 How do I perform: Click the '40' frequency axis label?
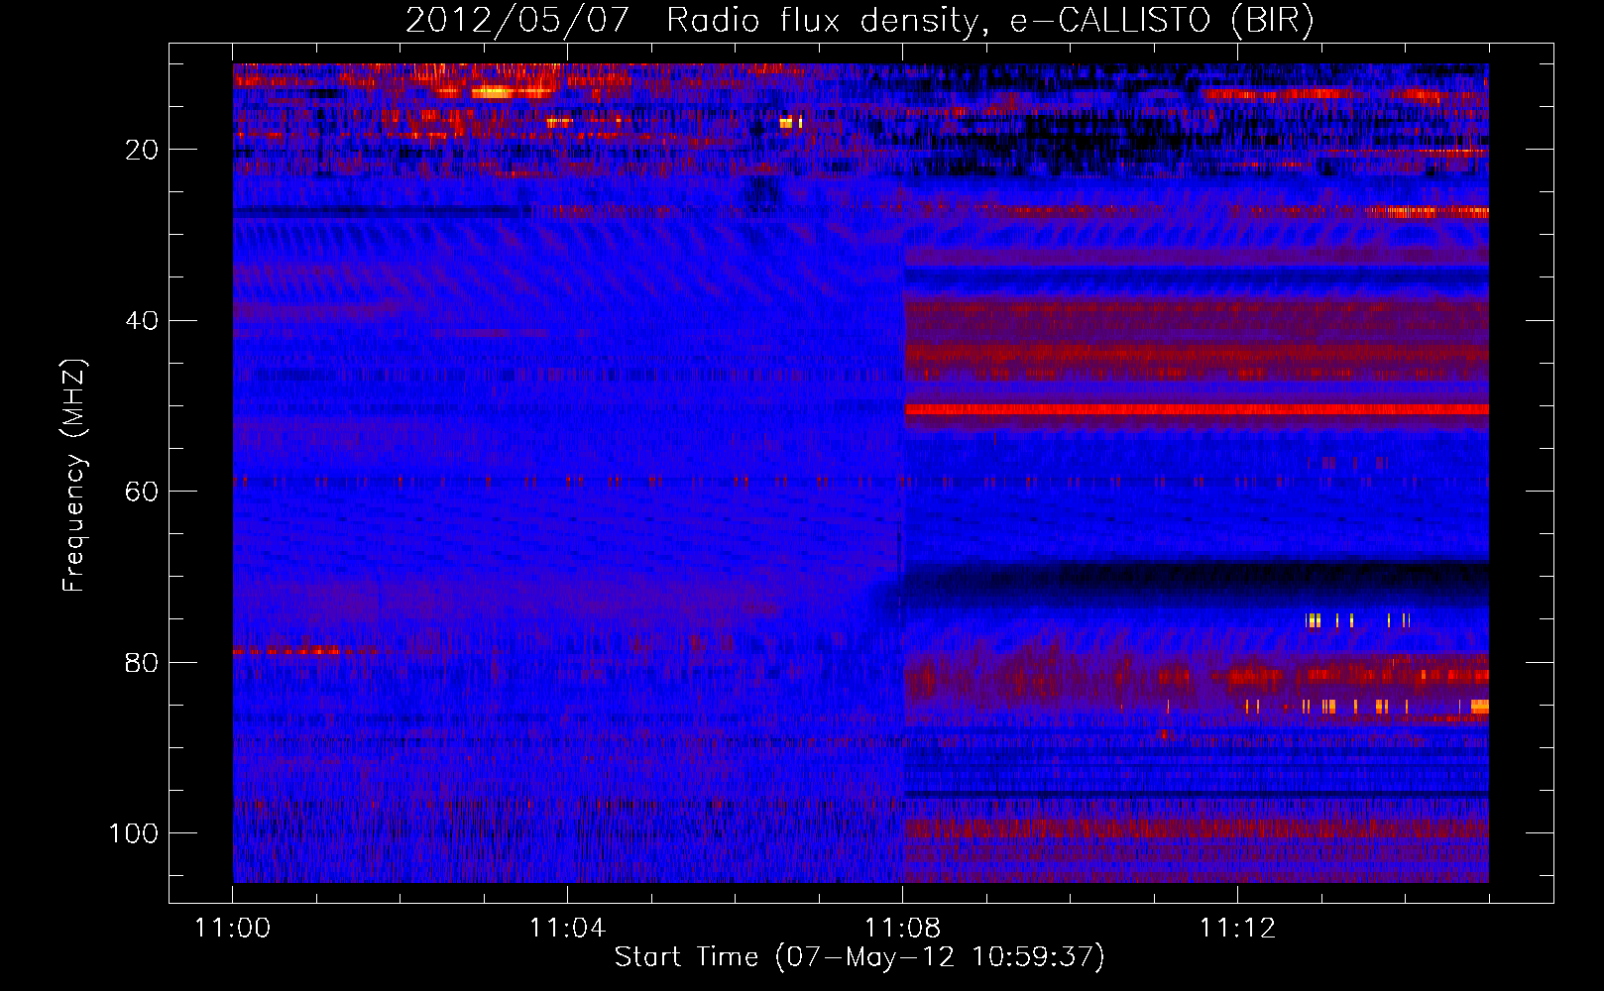coord(141,321)
